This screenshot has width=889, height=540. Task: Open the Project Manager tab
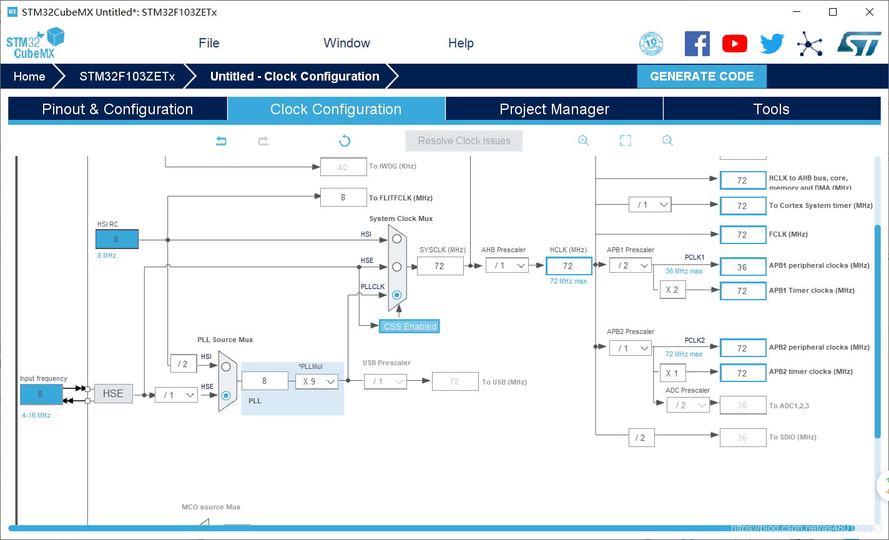pyautogui.click(x=554, y=109)
